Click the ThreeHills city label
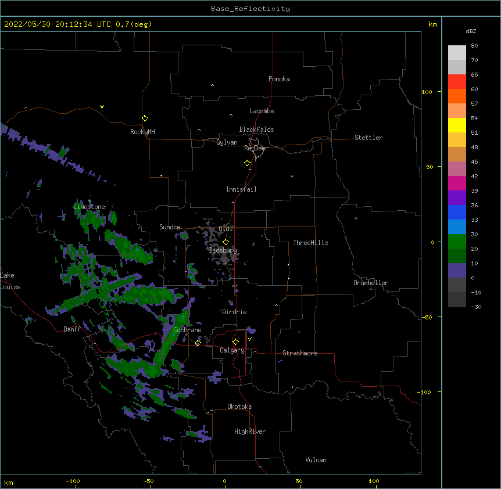501x489 pixels. tap(310, 243)
